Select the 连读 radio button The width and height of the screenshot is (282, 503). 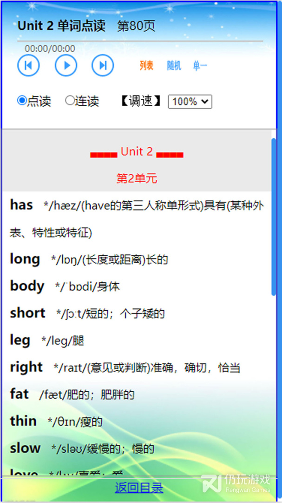click(x=70, y=101)
